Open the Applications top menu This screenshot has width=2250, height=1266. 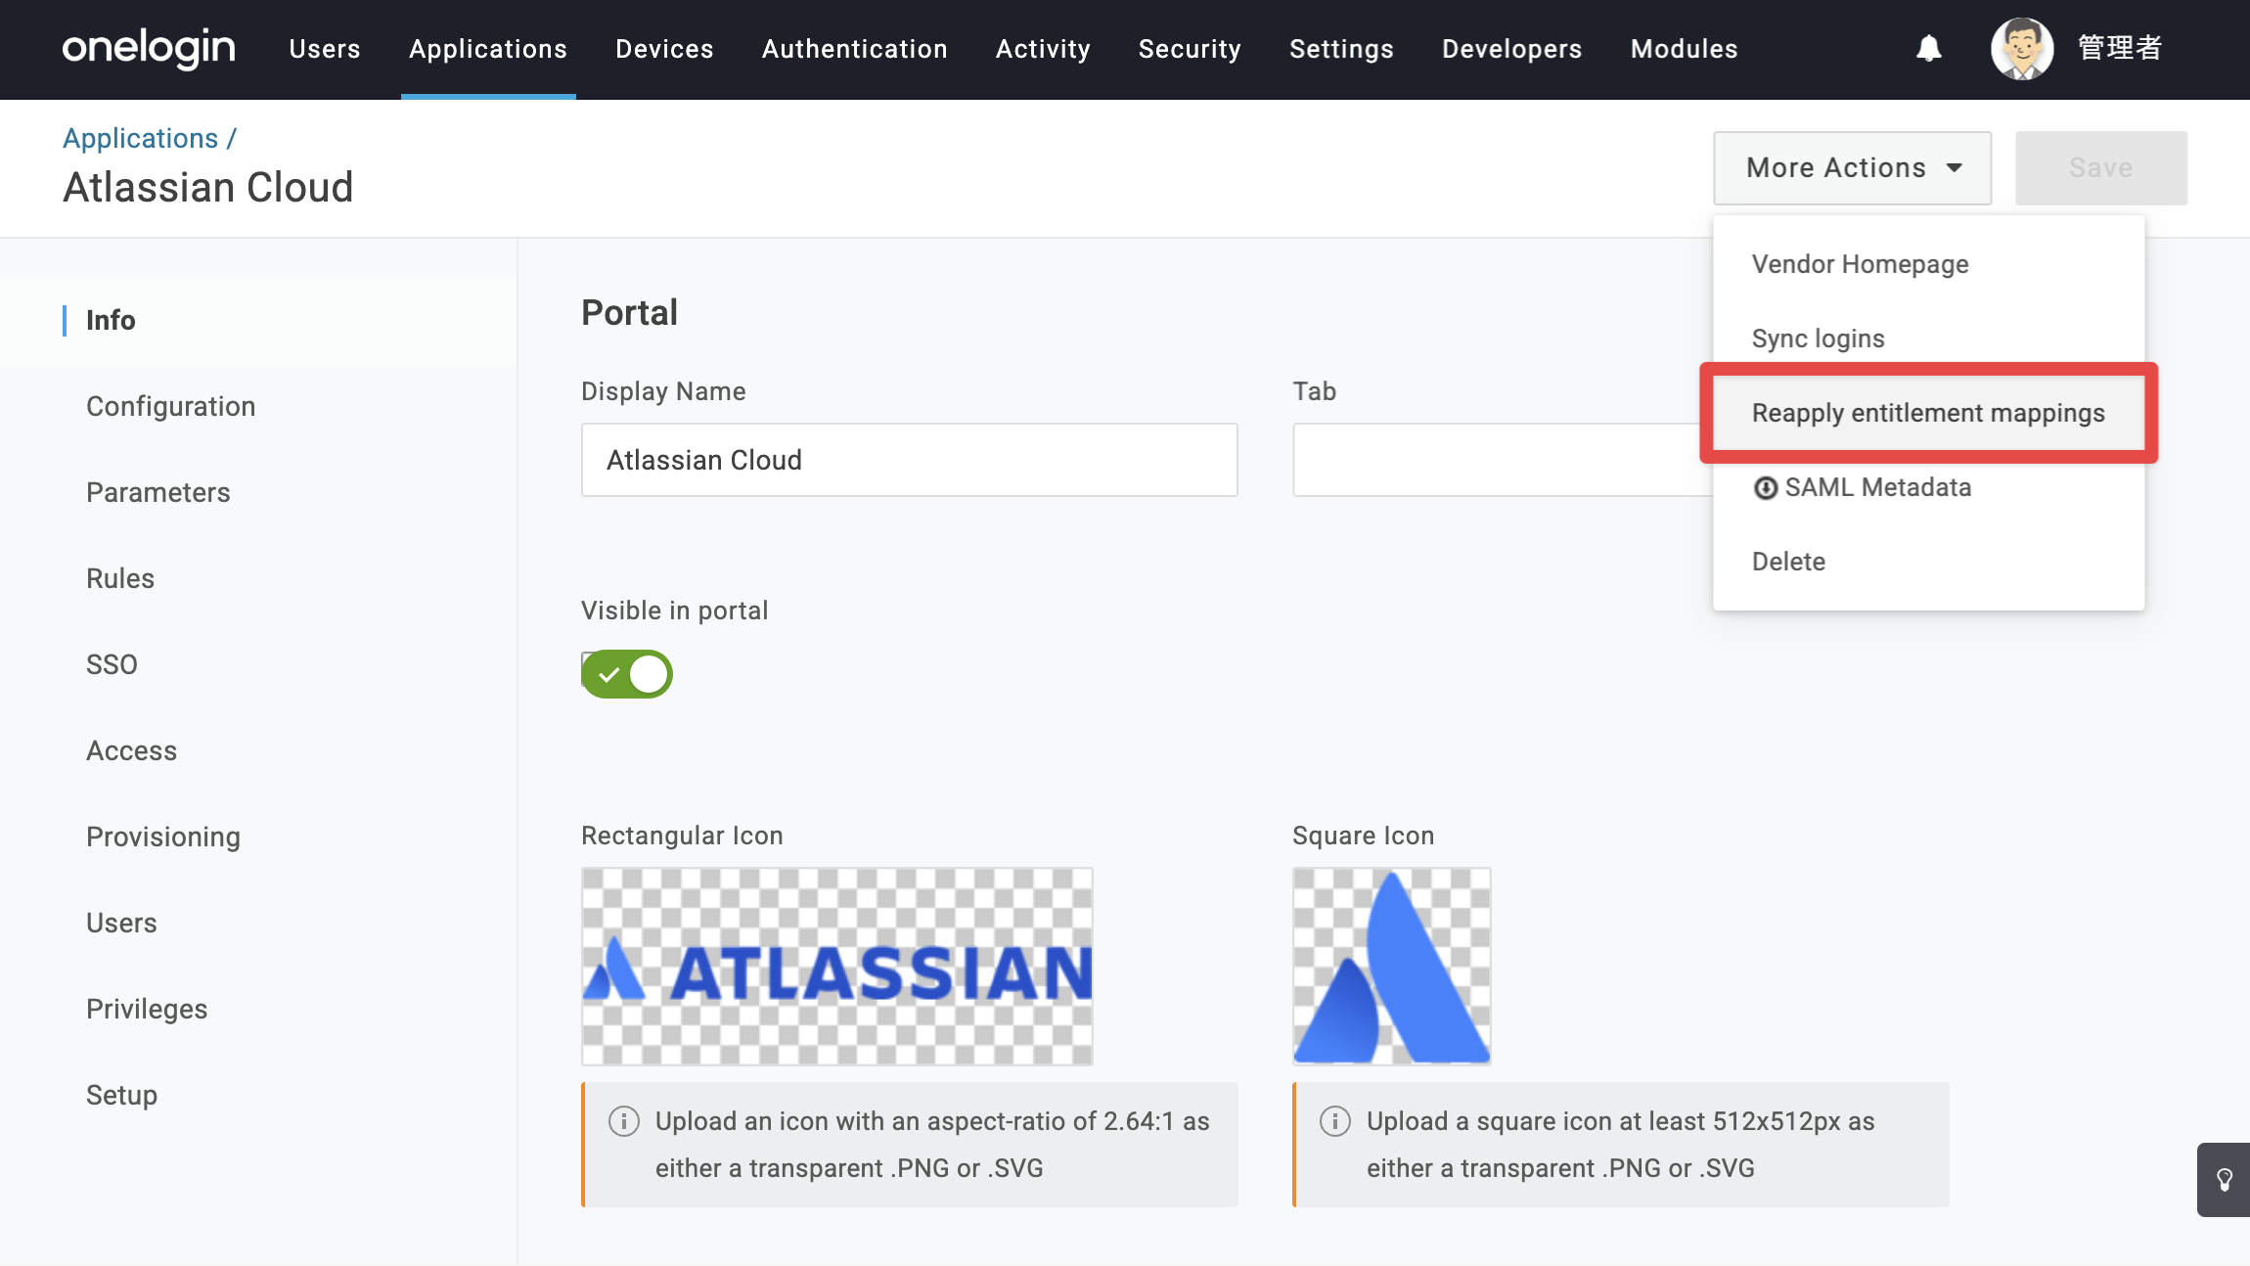(488, 49)
